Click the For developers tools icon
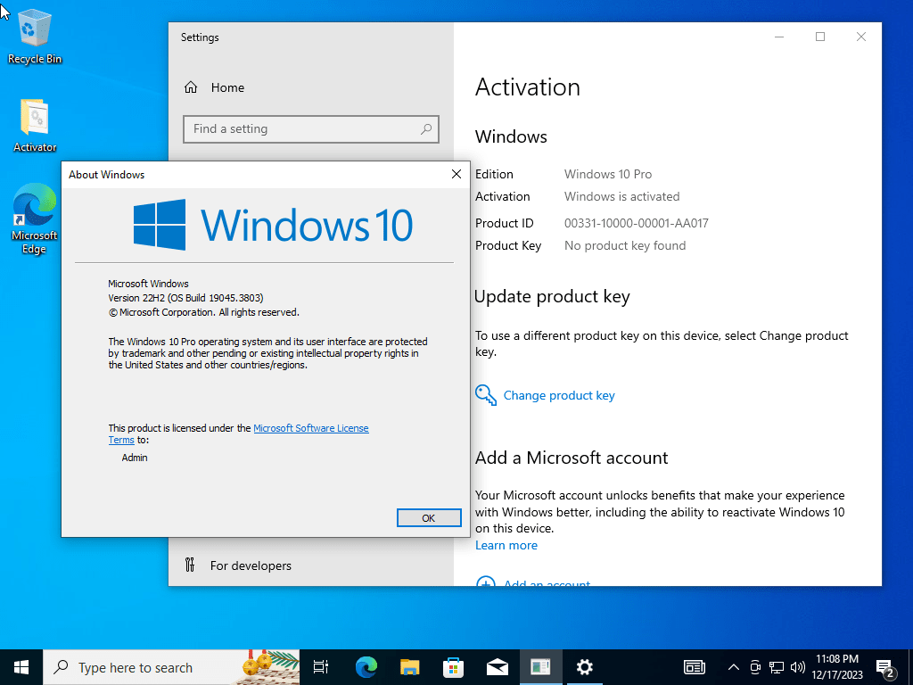This screenshot has width=913, height=685. [190, 565]
